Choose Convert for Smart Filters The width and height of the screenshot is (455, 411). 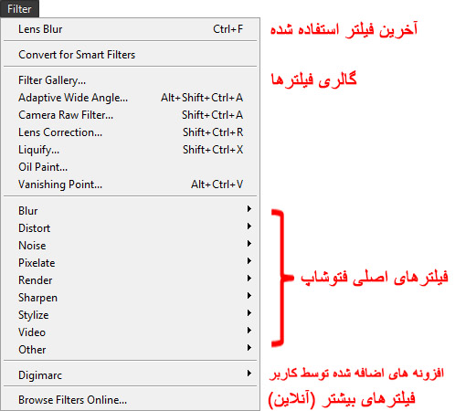(131, 55)
